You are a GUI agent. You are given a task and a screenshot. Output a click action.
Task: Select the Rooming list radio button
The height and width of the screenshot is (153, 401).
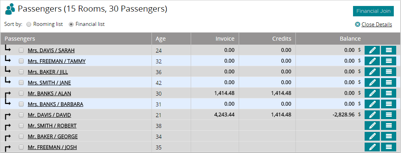coord(29,24)
